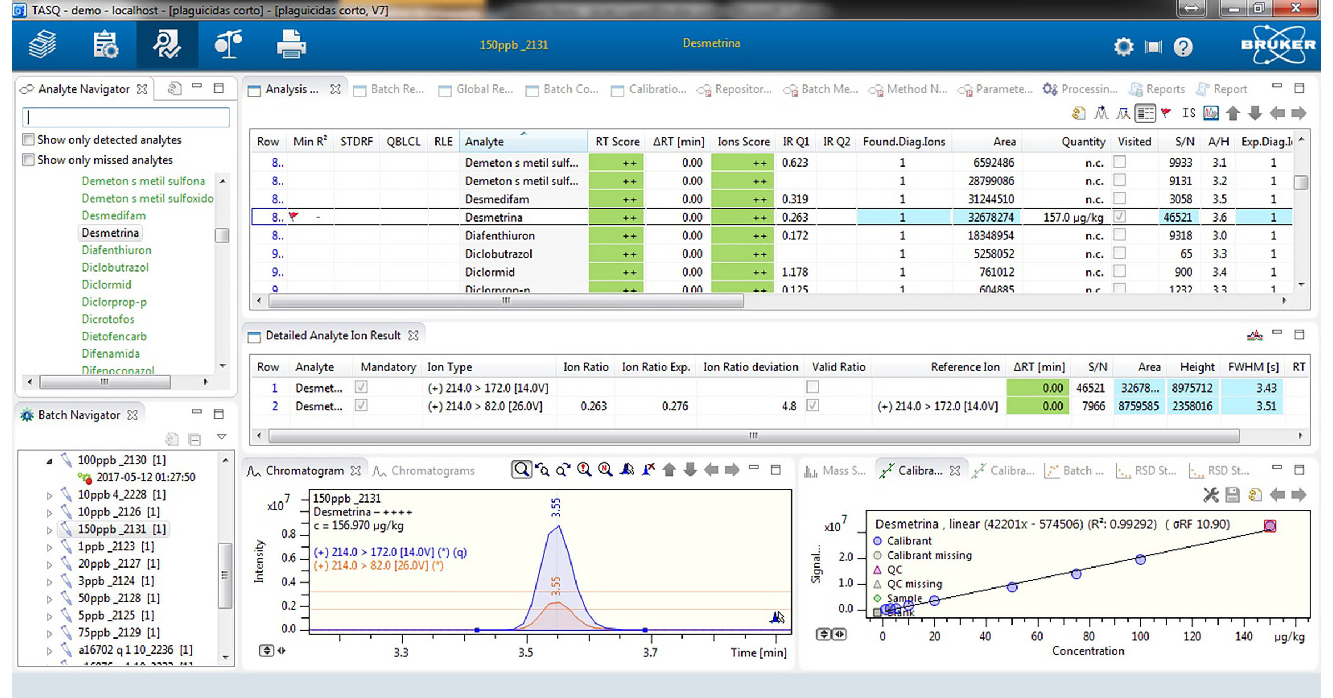Click the wrench tools icon in calibration panel
This screenshot has height=698, width=1333.
[x=1210, y=495]
